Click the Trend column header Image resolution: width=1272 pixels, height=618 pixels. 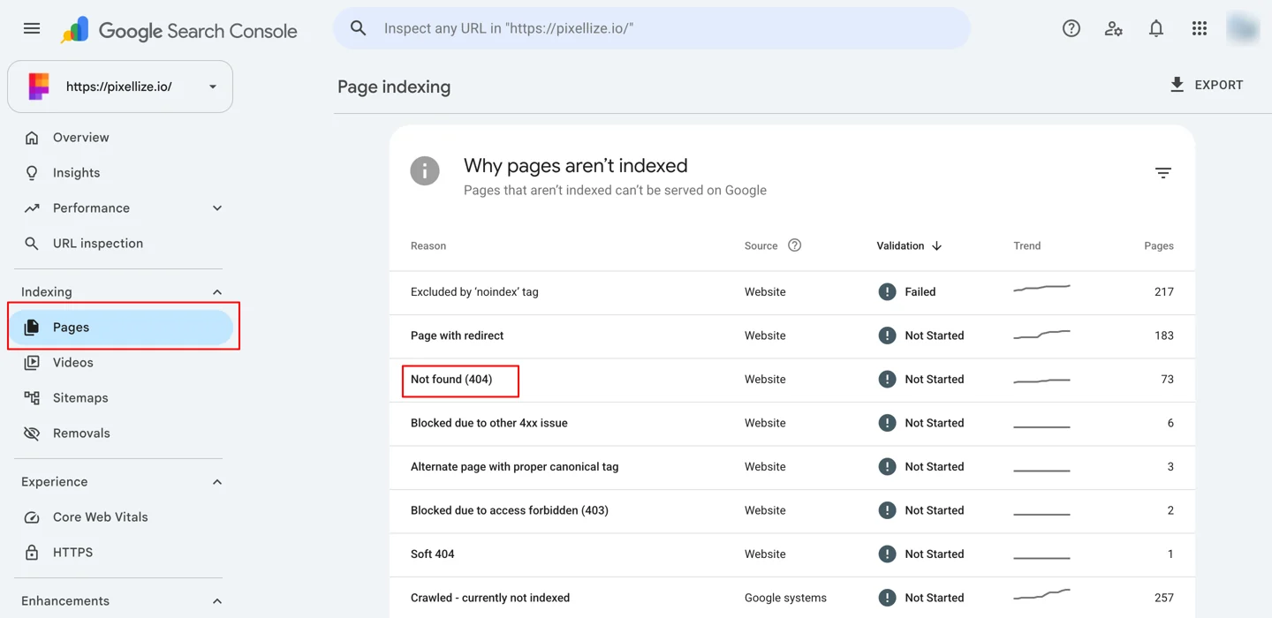pyautogui.click(x=1027, y=245)
